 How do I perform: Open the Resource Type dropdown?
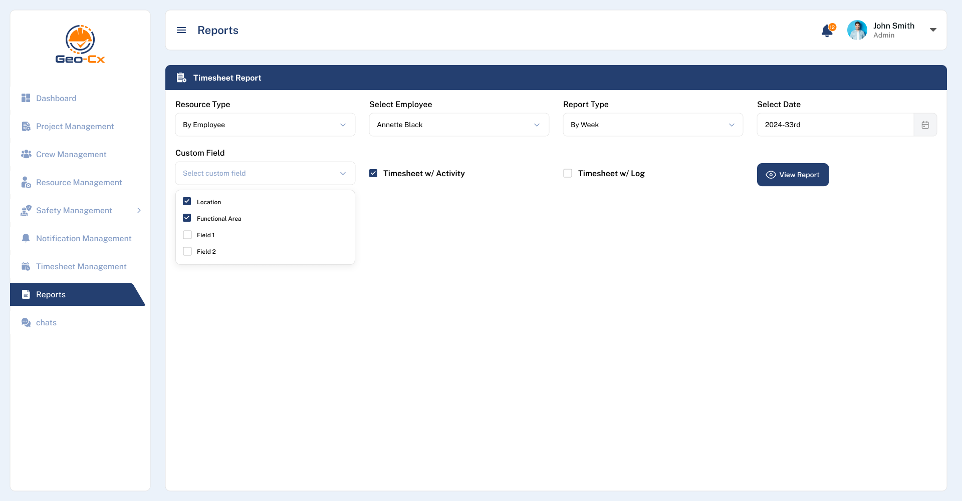point(265,125)
